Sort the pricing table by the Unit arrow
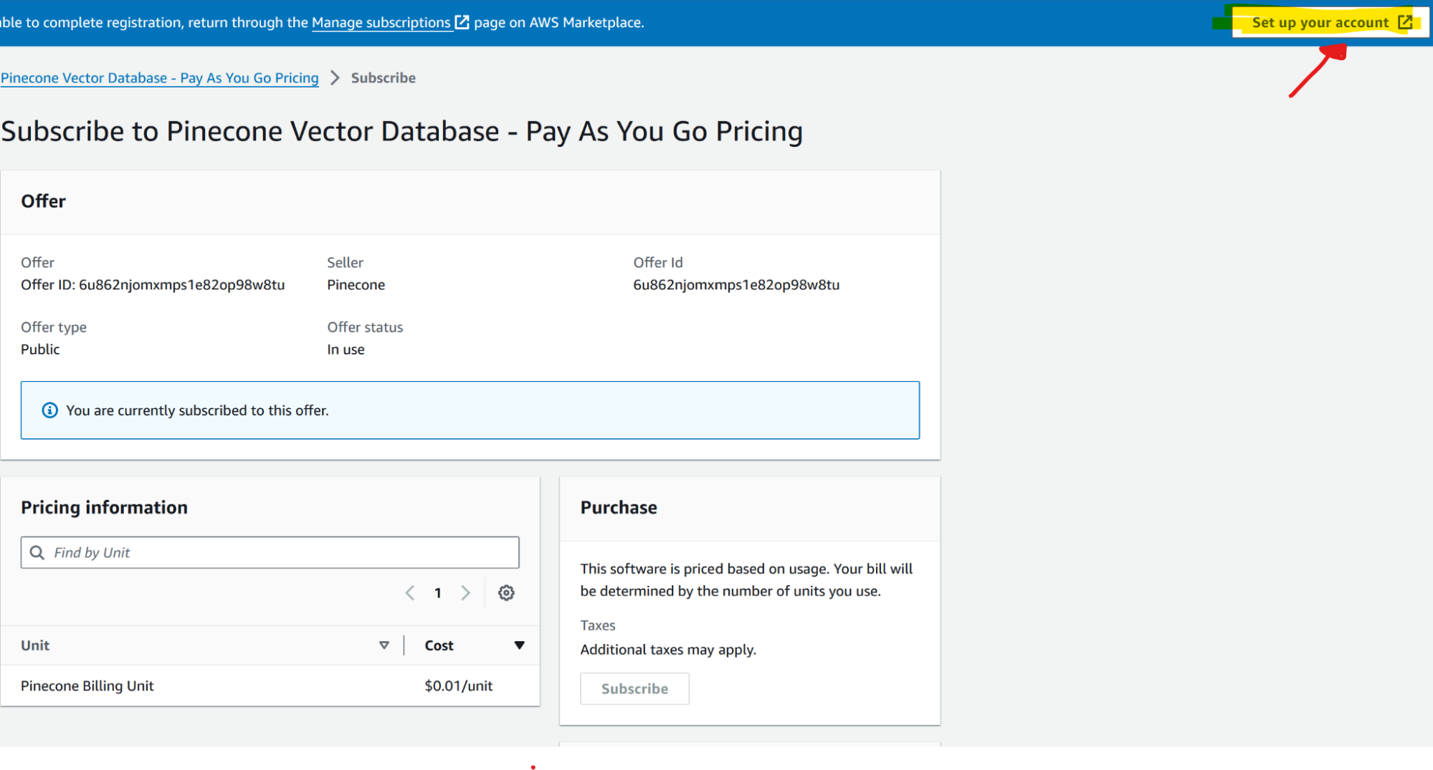 pyautogui.click(x=384, y=645)
